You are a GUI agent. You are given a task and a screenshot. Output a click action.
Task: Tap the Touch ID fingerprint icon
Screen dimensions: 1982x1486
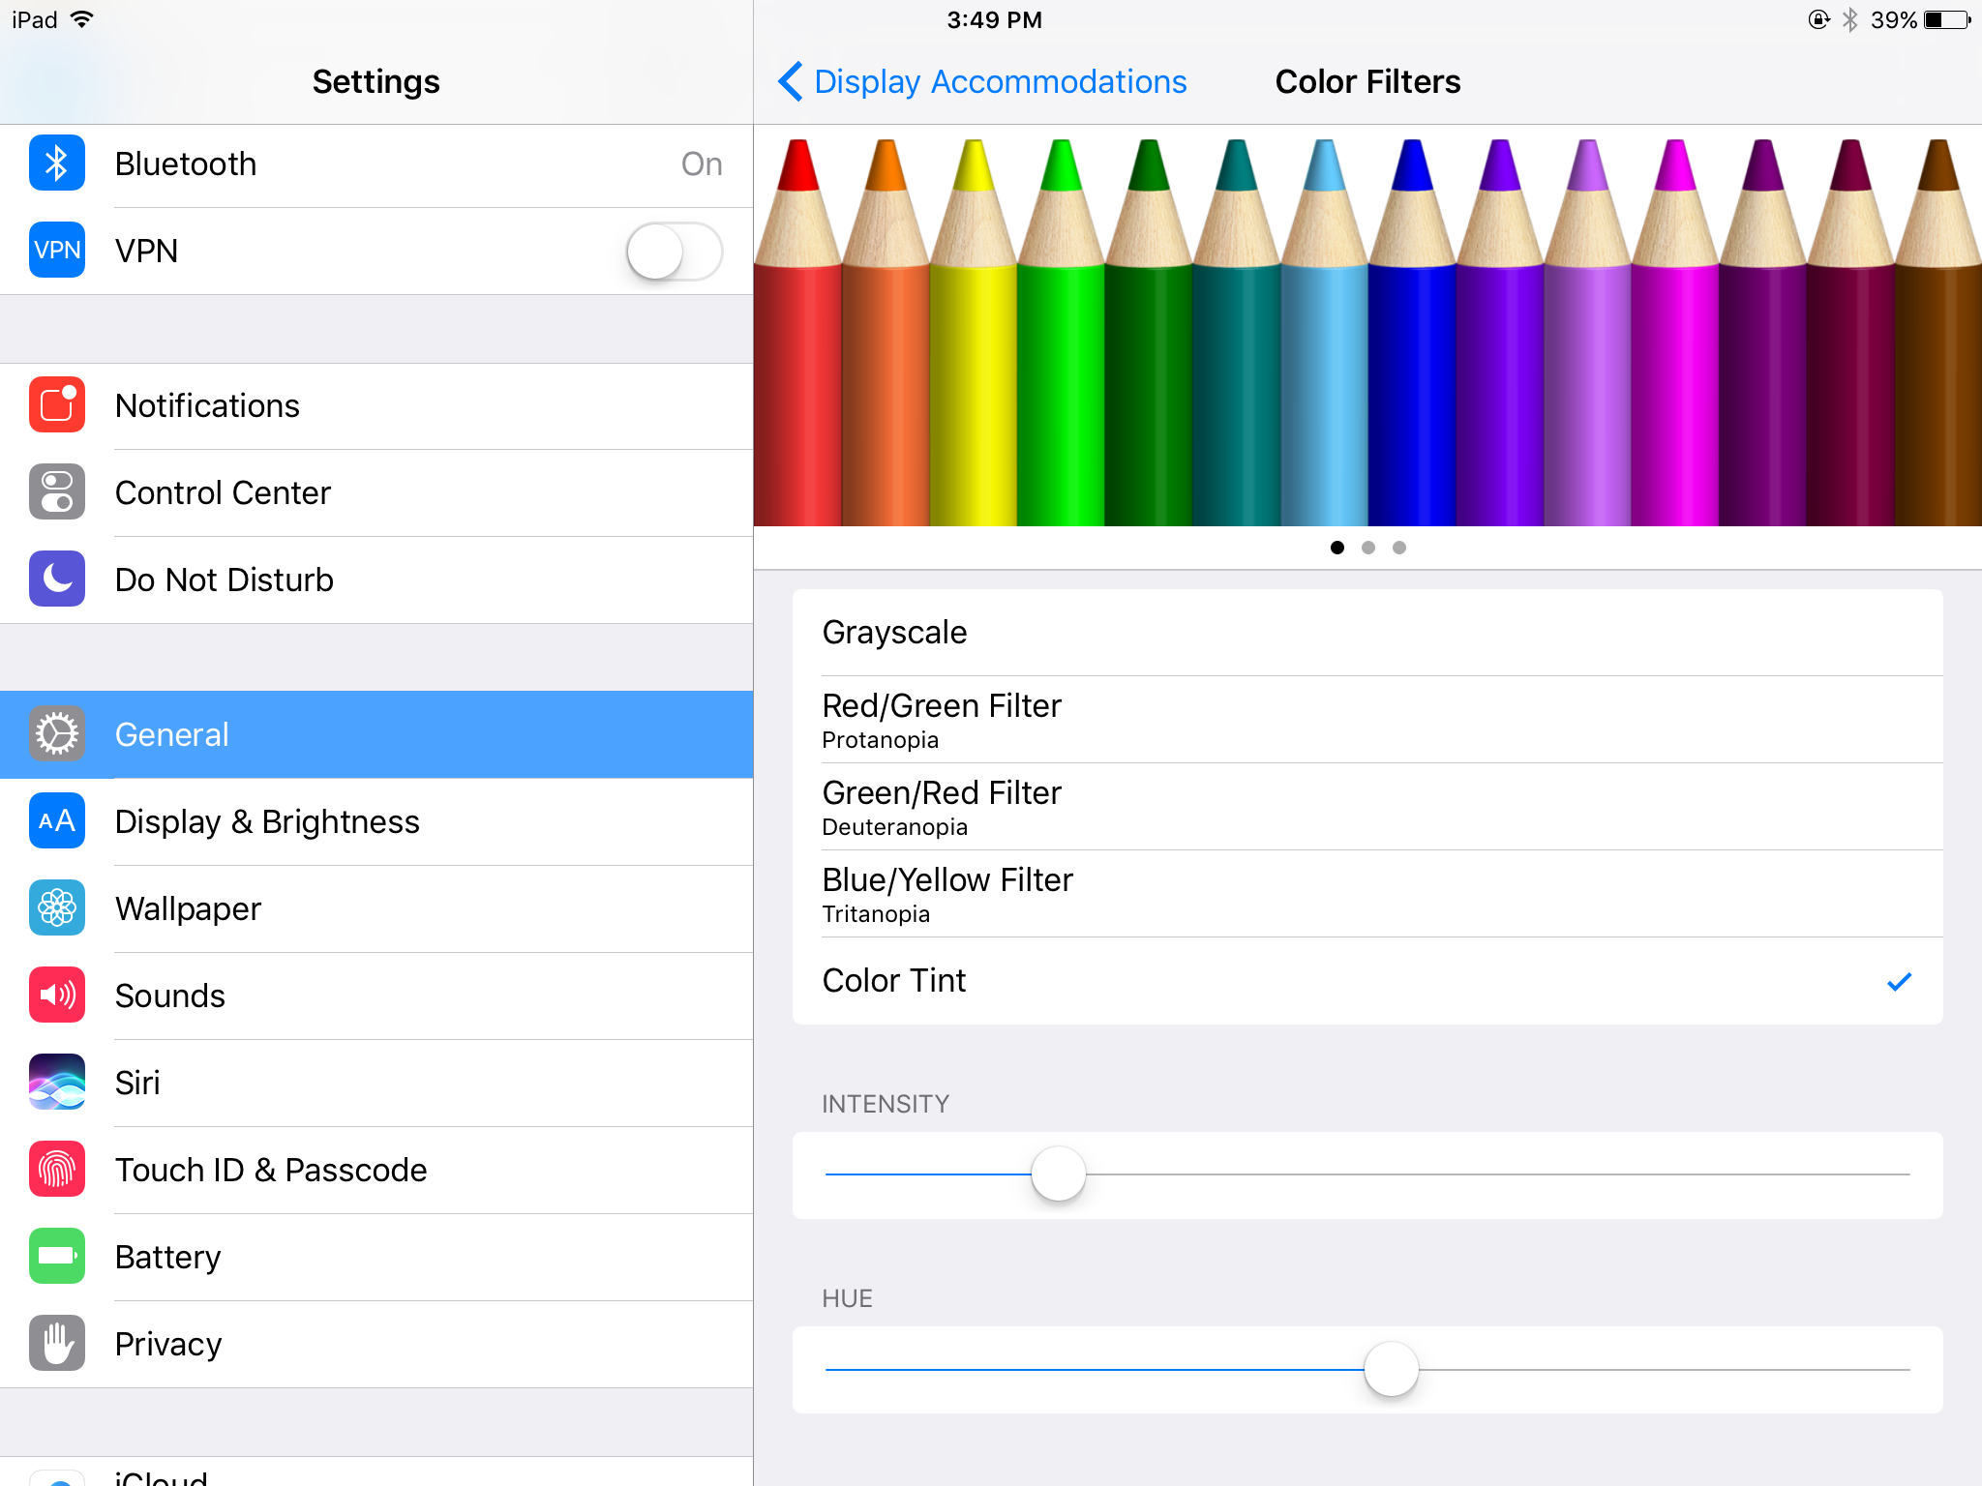pos(57,1170)
